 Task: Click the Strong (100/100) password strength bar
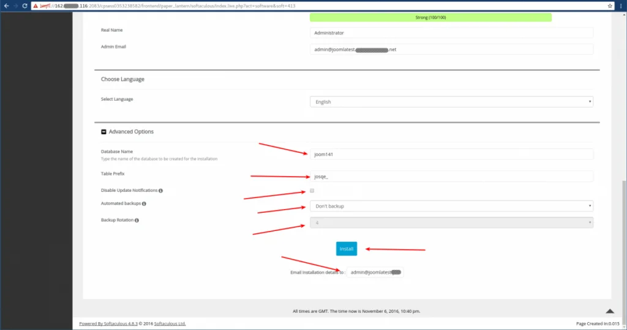click(x=430, y=18)
